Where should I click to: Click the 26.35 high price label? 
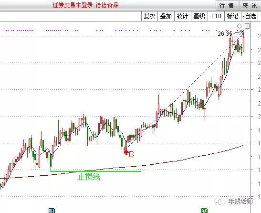pyautogui.click(x=225, y=34)
